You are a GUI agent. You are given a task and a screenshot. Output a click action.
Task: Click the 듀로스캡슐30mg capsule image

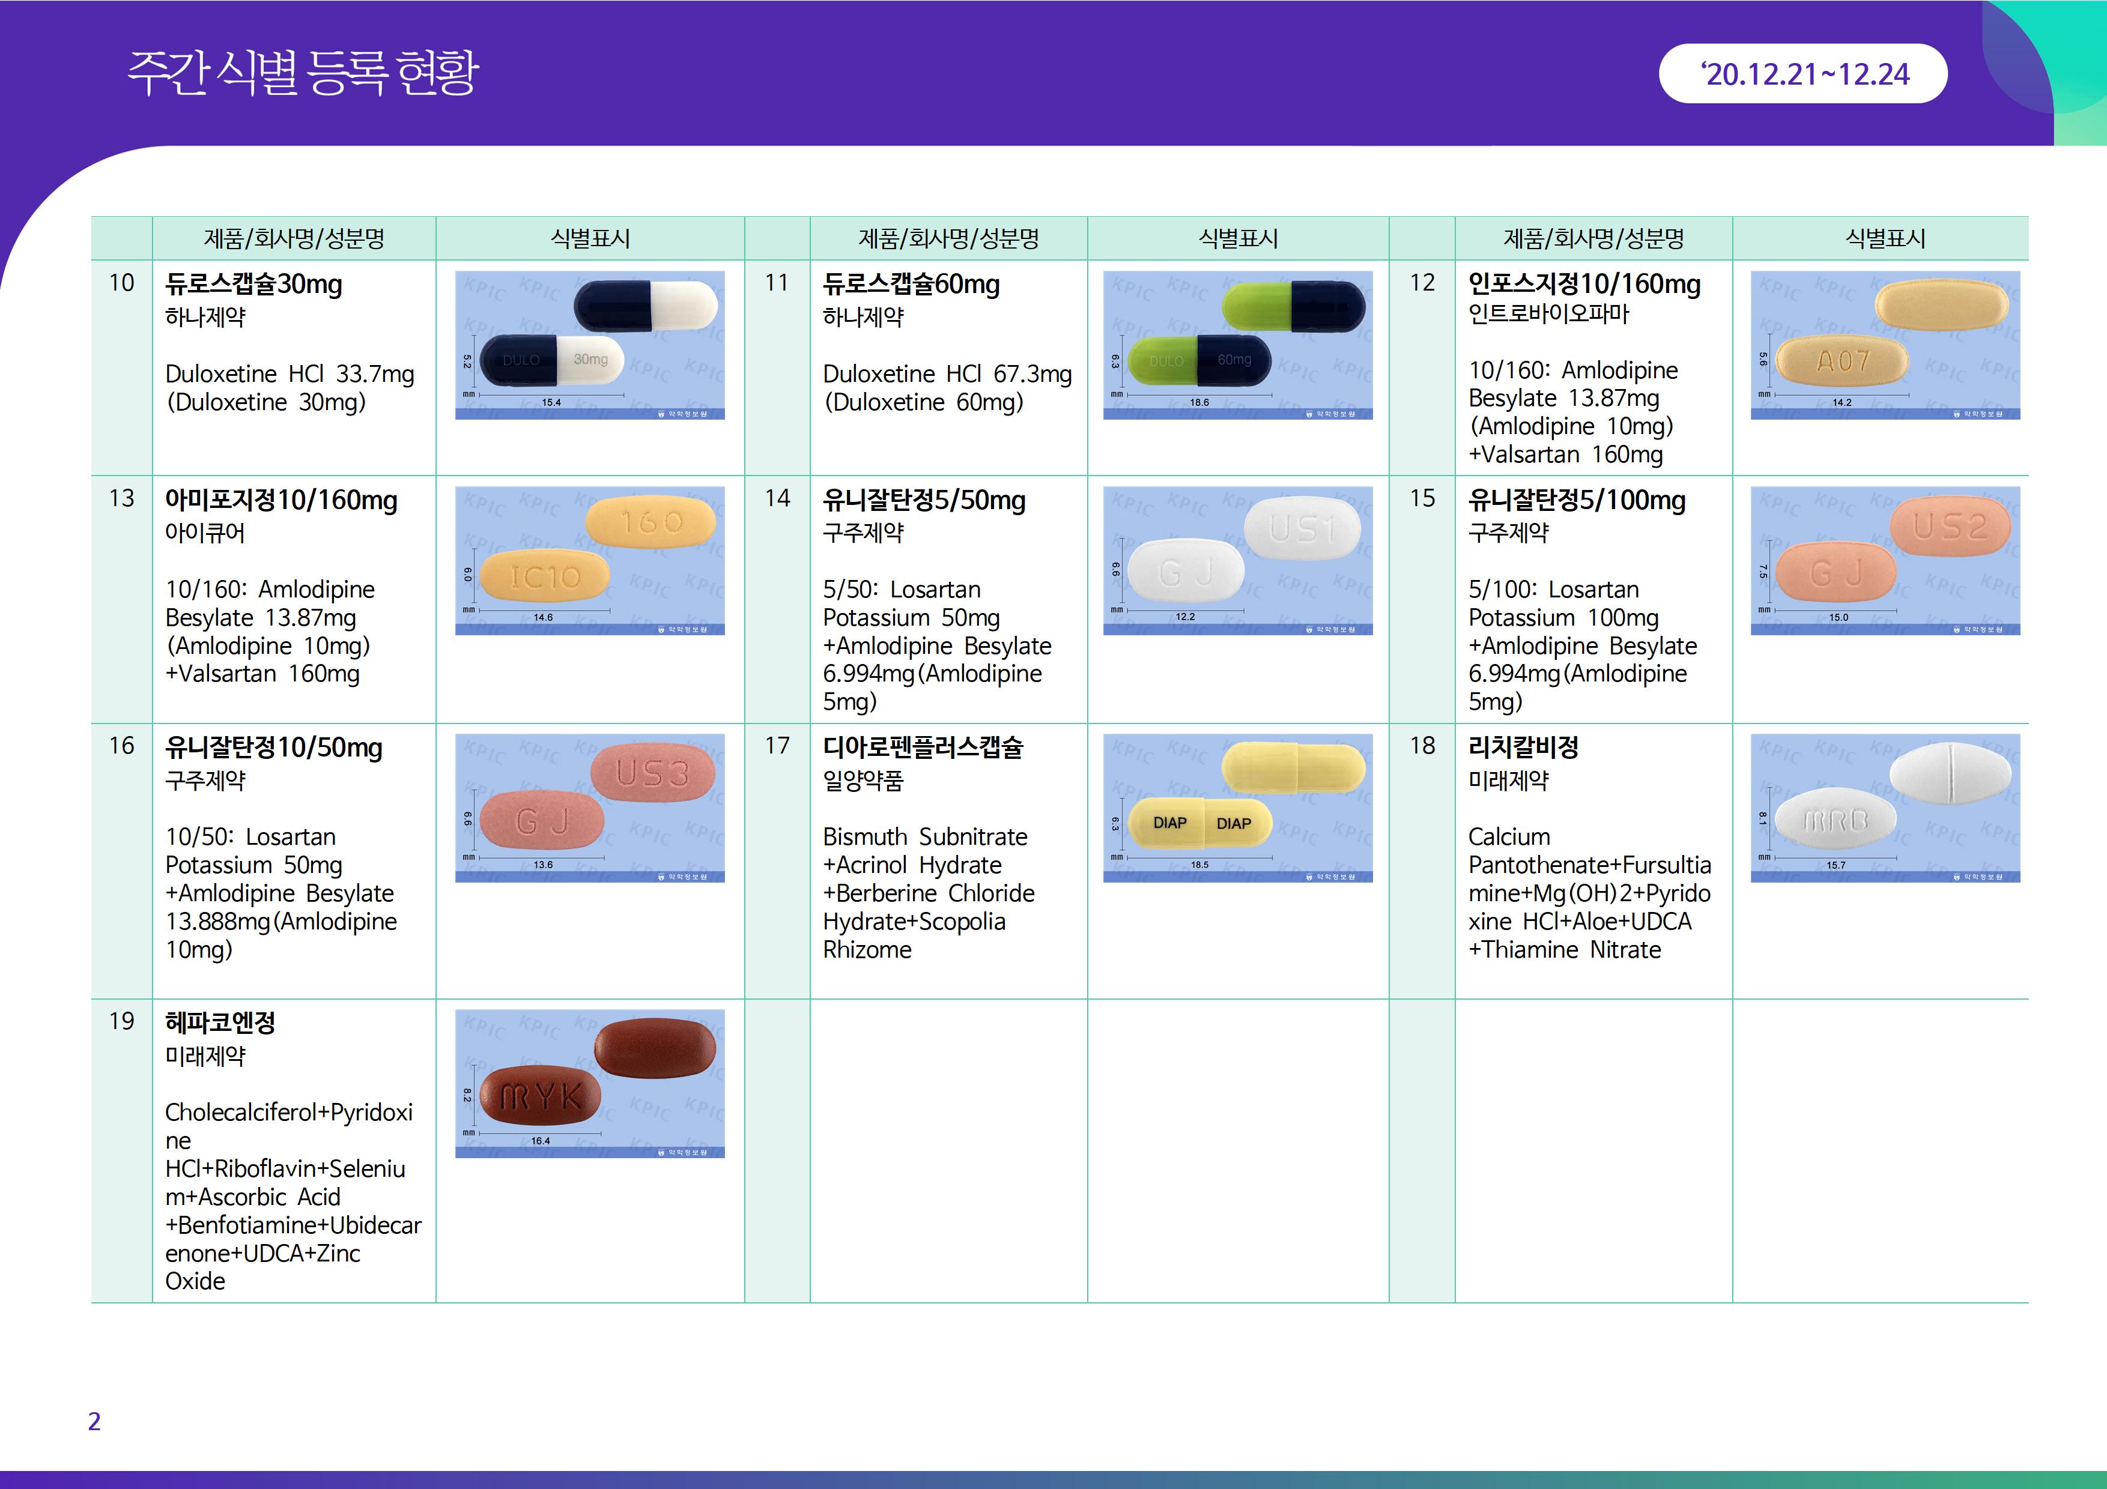click(x=589, y=345)
